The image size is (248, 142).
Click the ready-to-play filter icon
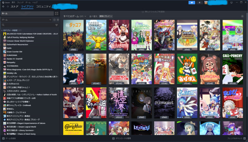57,20
